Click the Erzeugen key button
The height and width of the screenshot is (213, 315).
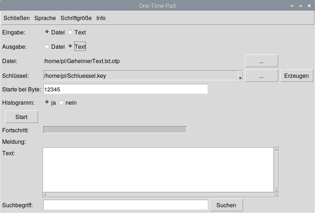tap(296, 76)
